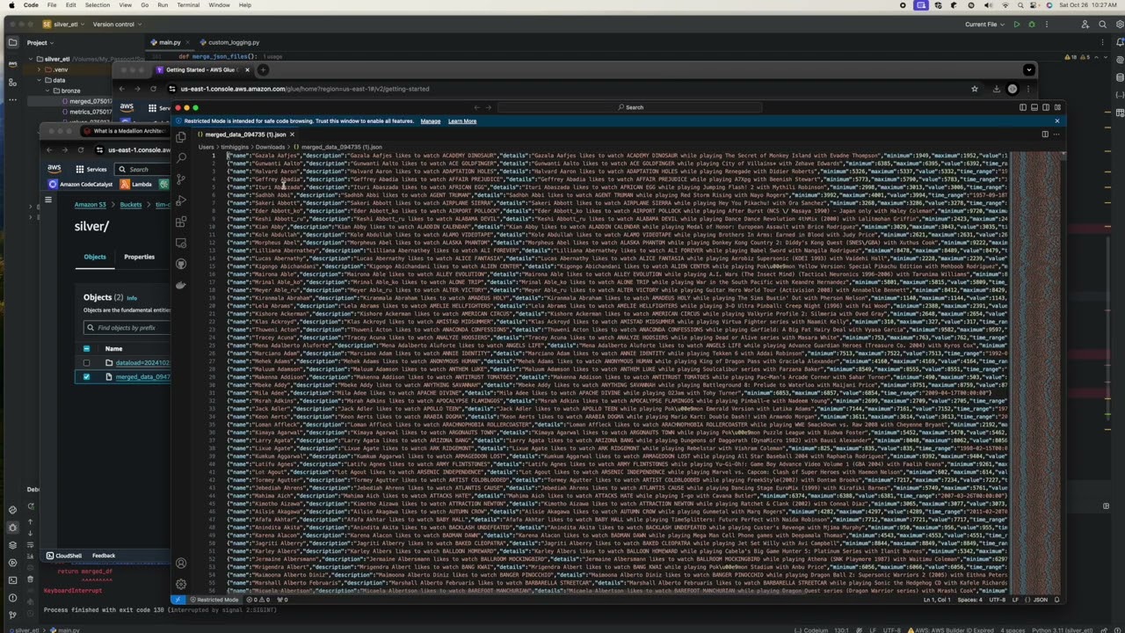Click the Learn More link in banner

[462, 120]
